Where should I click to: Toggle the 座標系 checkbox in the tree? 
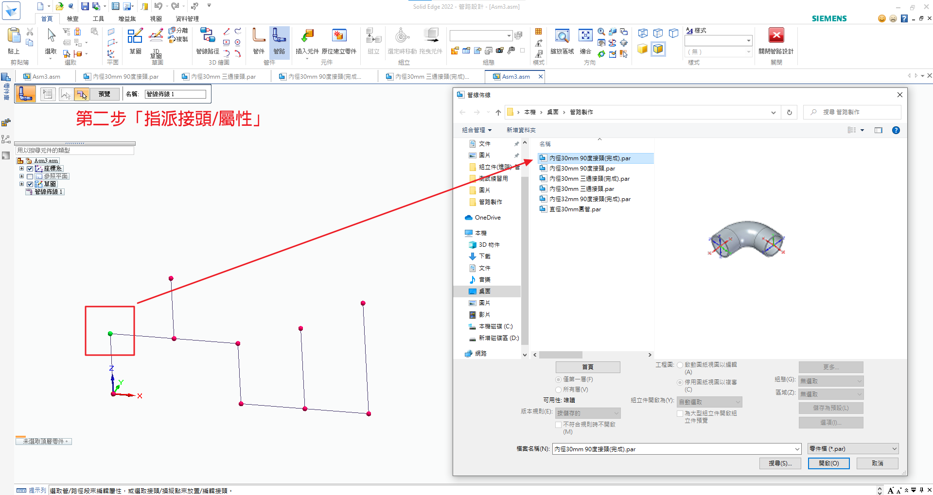pos(30,169)
